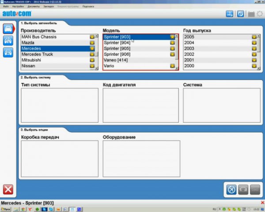Screen dimensions: 265x212
Task: Open the vehicle selection car icon in sidebar
Action: click(8, 29)
